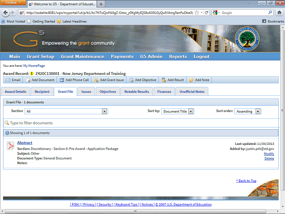Open the Privacy footer link
This screenshot has width=285, height=214.
point(89,205)
